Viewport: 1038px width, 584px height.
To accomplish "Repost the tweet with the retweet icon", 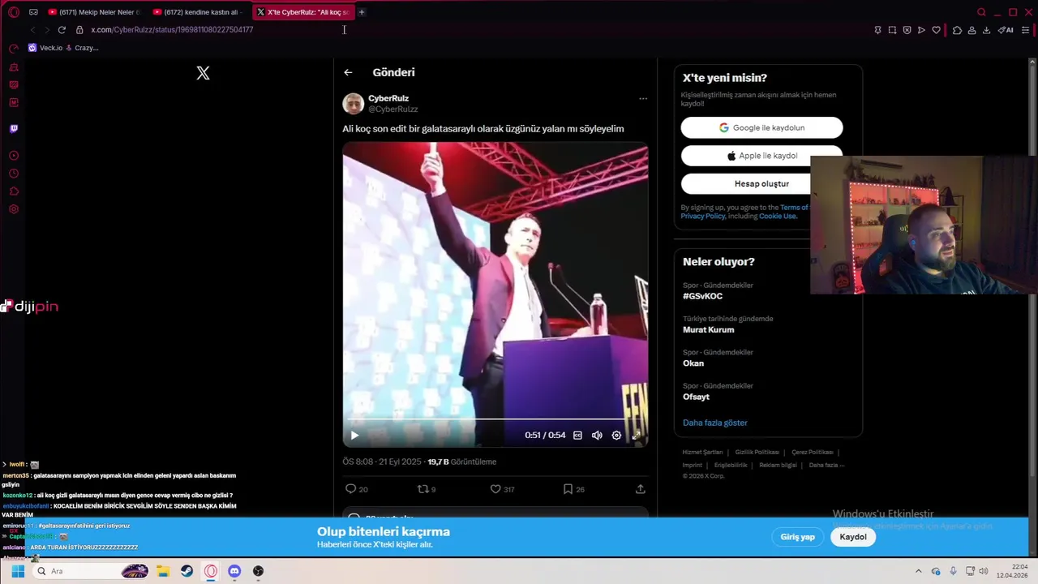I will [x=422, y=489].
